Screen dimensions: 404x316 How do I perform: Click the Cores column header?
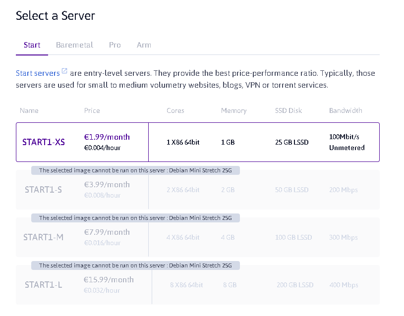175,110
